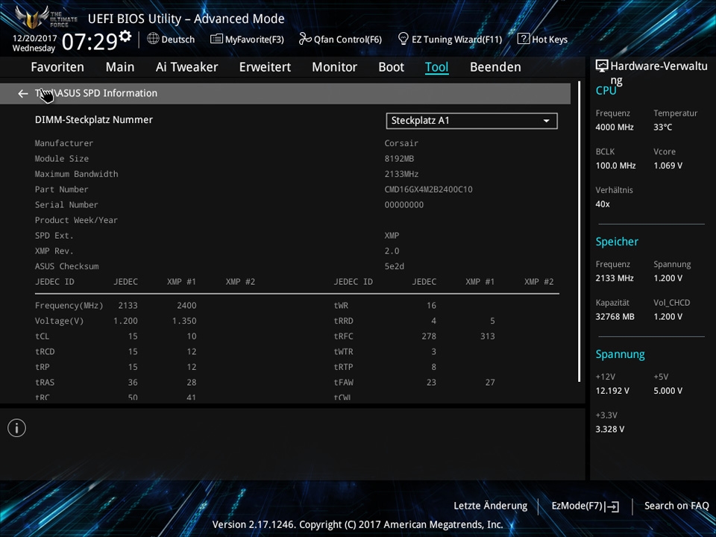Open MyFavorite(F3) list icon

click(x=216, y=39)
